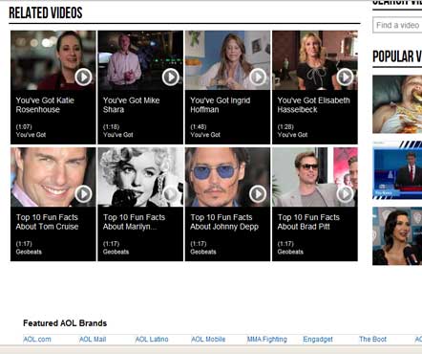Image resolution: width=422 pixels, height=354 pixels.
Task: Click the Elisabeth Hasselbeck video thumbnail image
Action: pos(315,60)
